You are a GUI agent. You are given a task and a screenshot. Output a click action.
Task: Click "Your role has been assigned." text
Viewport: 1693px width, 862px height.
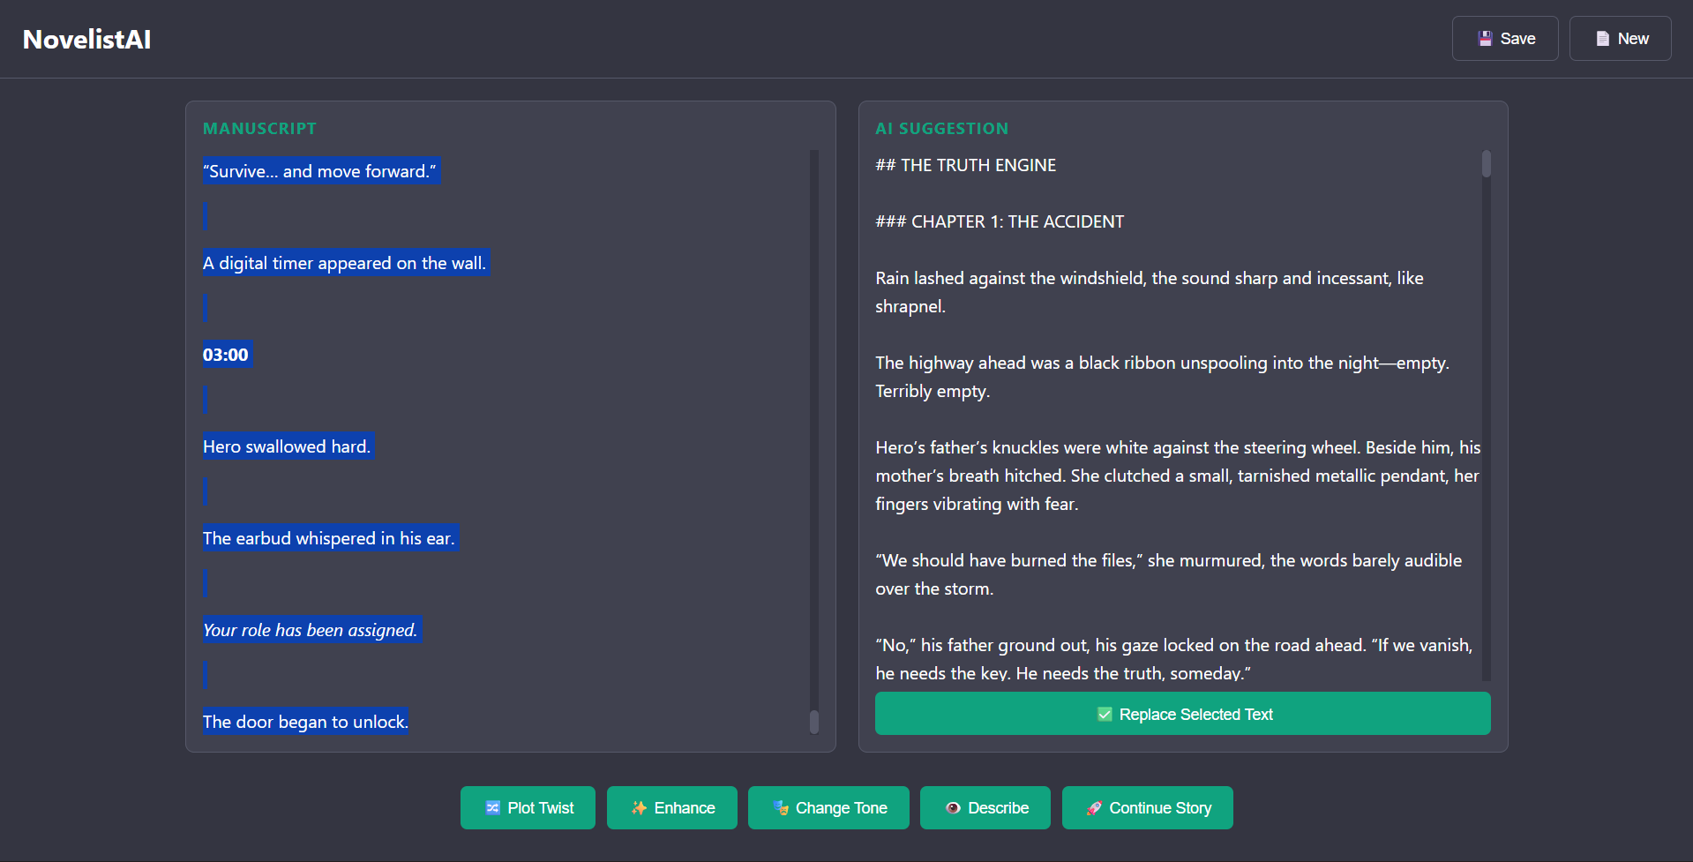click(x=310, y=630)
